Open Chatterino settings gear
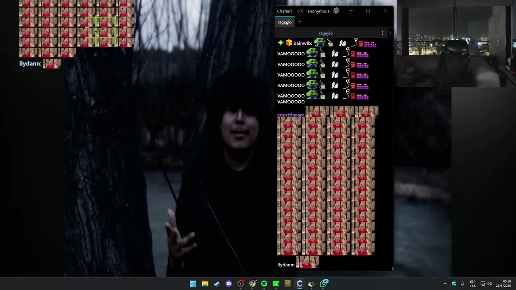Image resolution: width=516 pixels, height=290 pixels. (336, 11)
